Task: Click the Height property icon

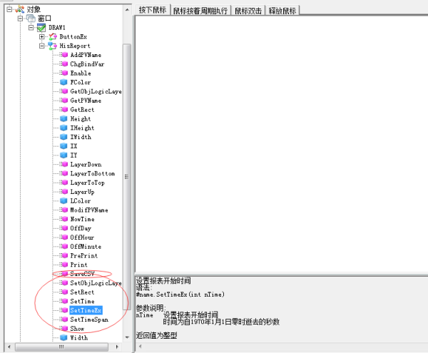Action: pyautogui.click(x=63, y=118)
